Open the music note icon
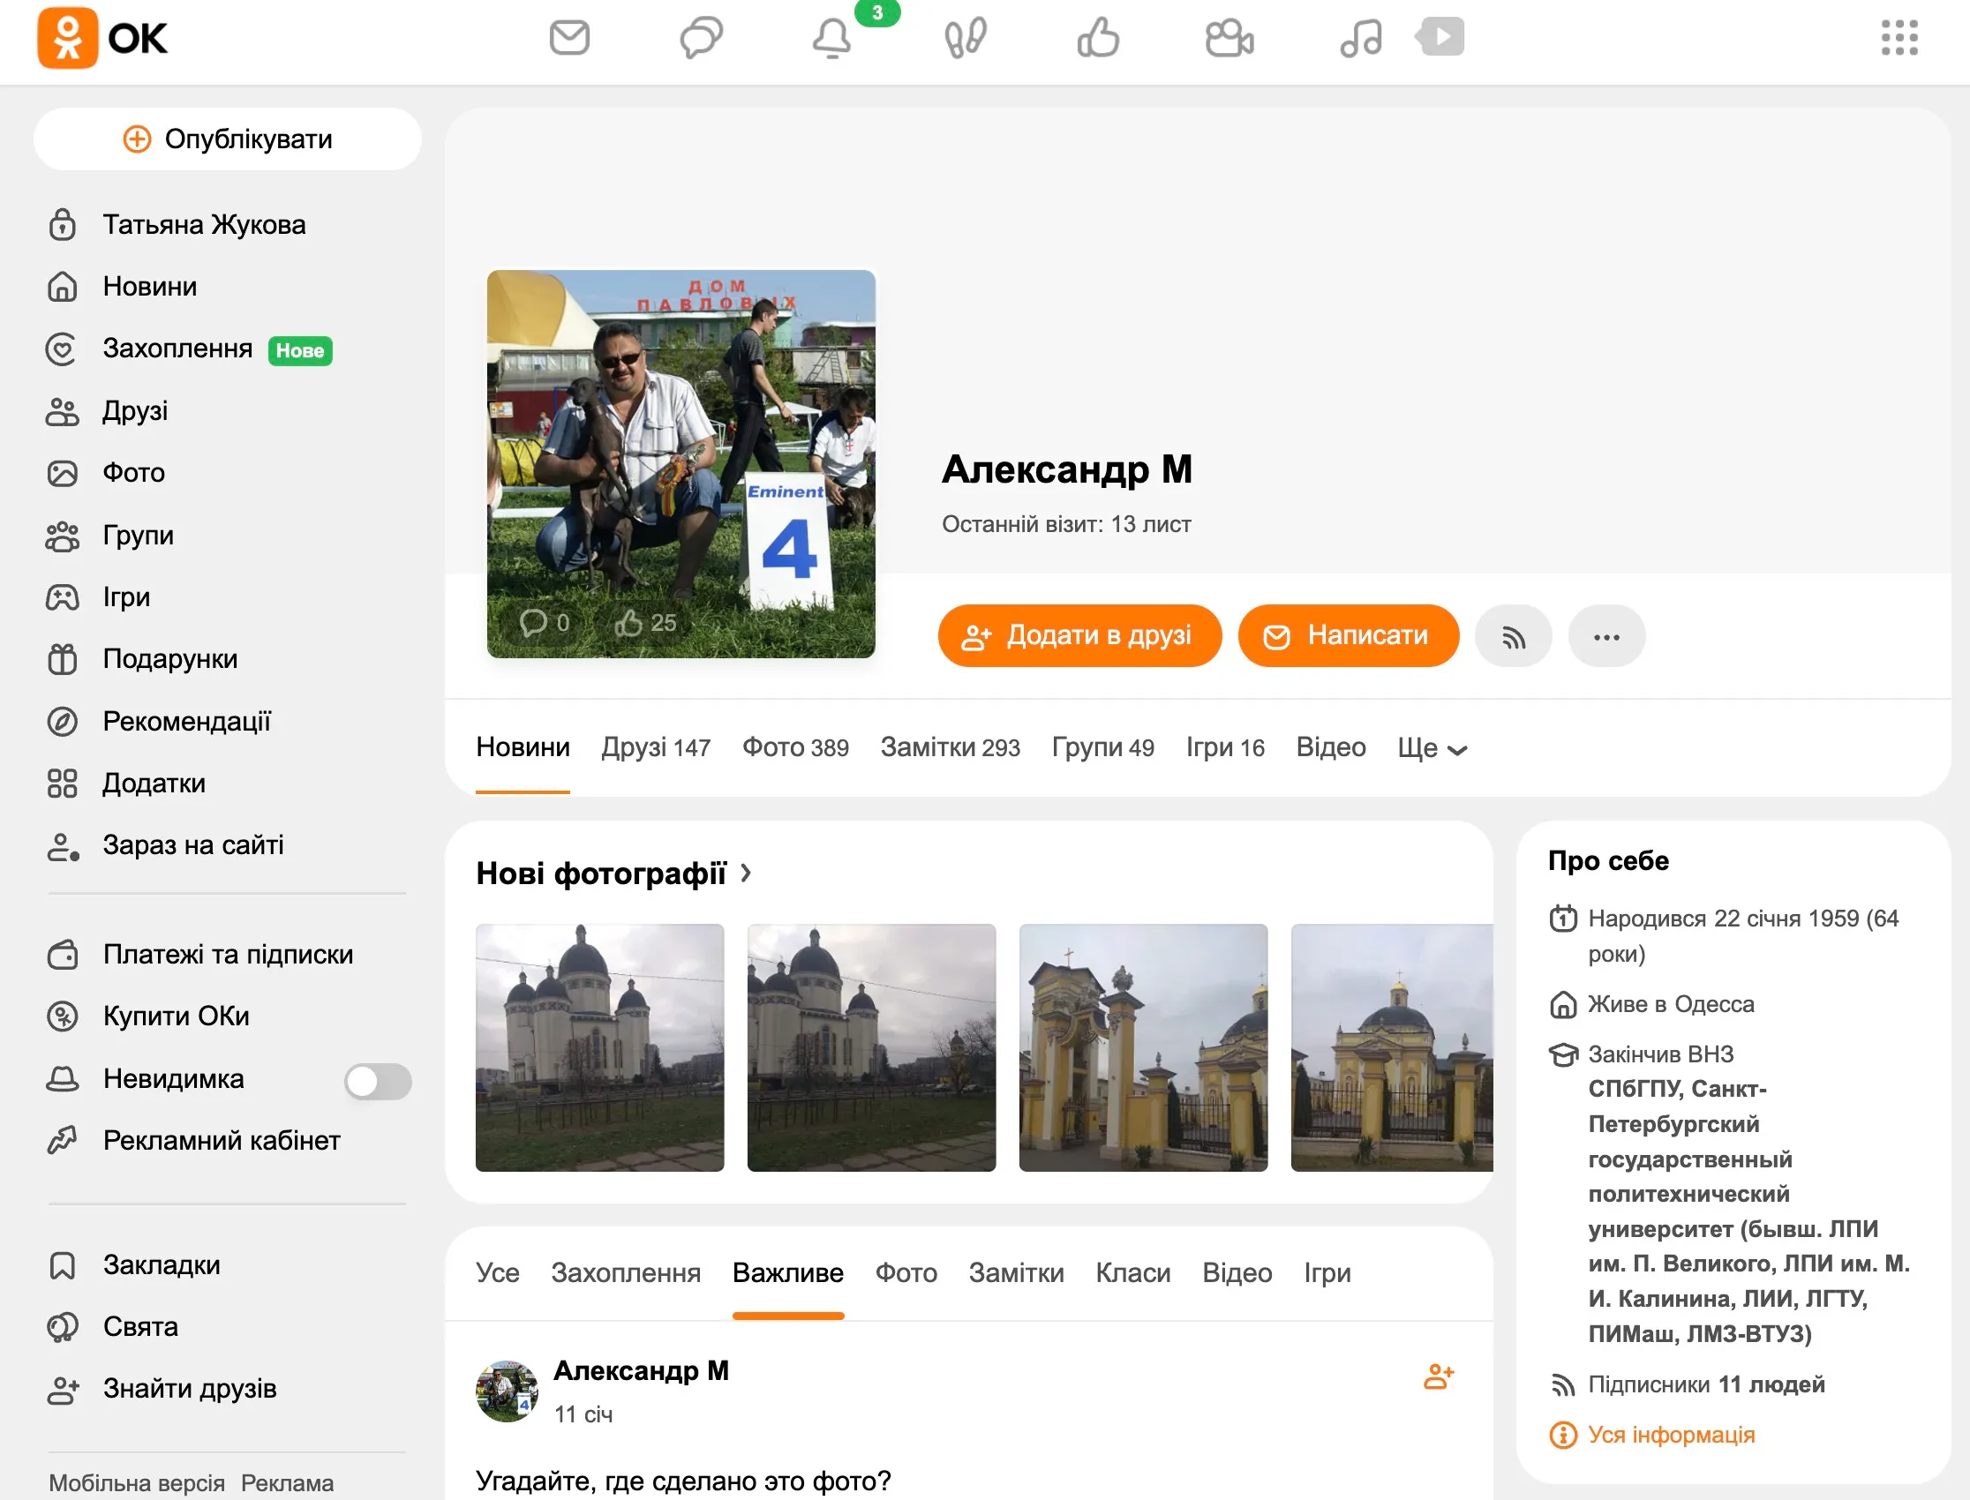 click(x=1360, y=37)
